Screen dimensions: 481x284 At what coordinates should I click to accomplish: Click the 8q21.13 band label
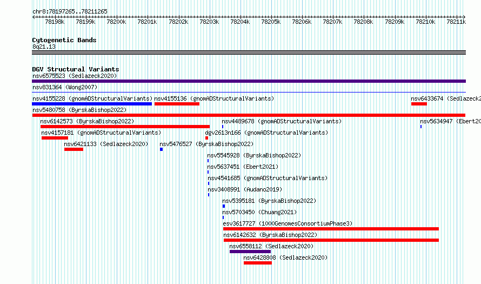click(44, 47)
